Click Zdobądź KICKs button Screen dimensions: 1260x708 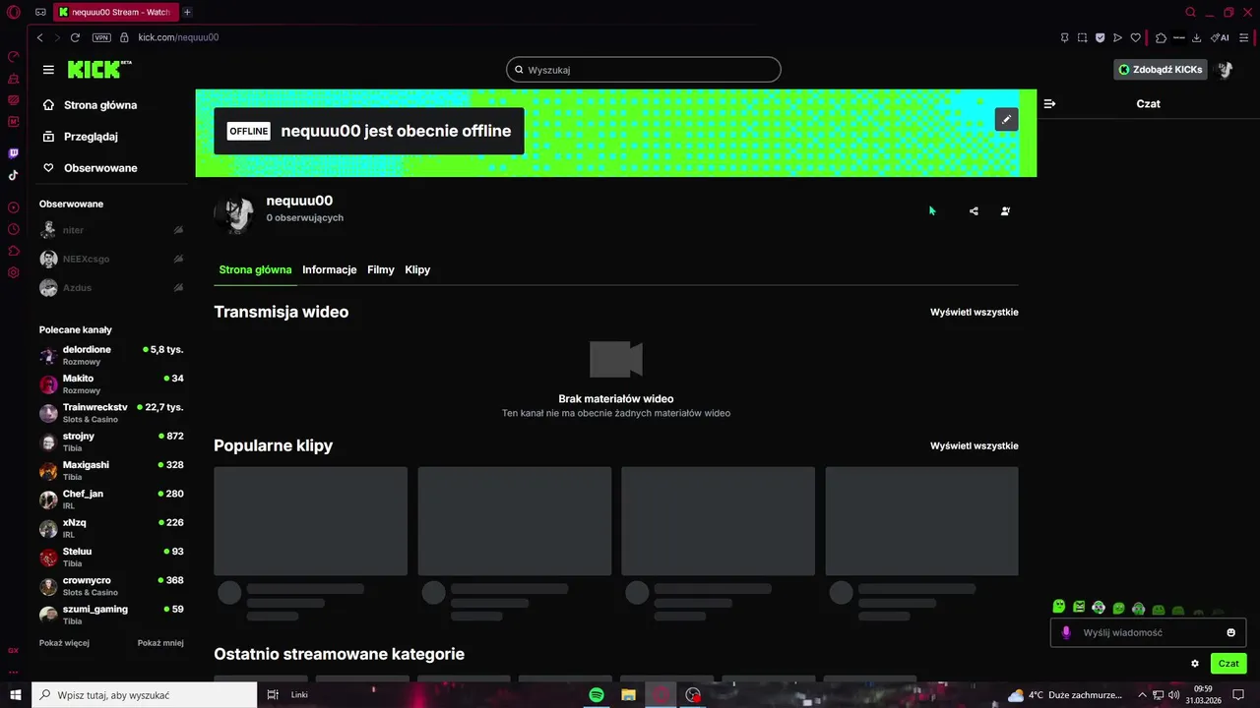pos(1160,70)
